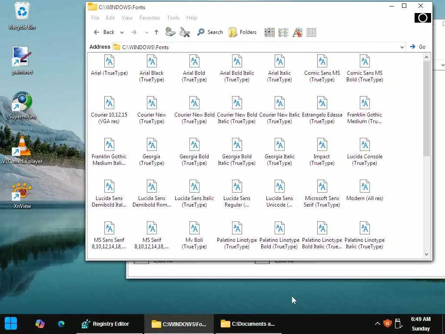Select the Courier 10,12,15 (VGA res) font
The width and height of the screenshot is (445, 334).
pos(109,110)
